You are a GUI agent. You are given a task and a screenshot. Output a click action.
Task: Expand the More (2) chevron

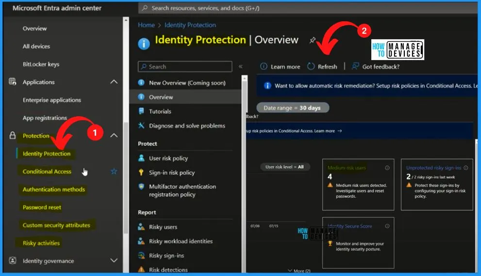(x=290, y=271)
